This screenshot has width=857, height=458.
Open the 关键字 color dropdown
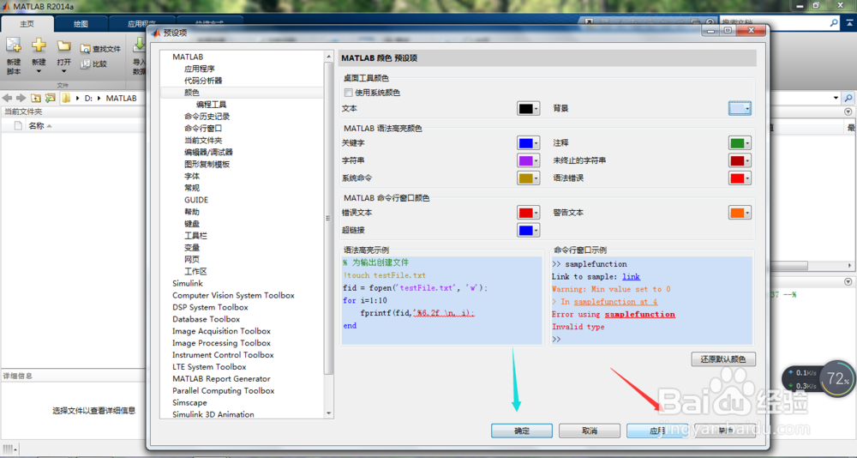pyautogui.click(x=536, y=143)
